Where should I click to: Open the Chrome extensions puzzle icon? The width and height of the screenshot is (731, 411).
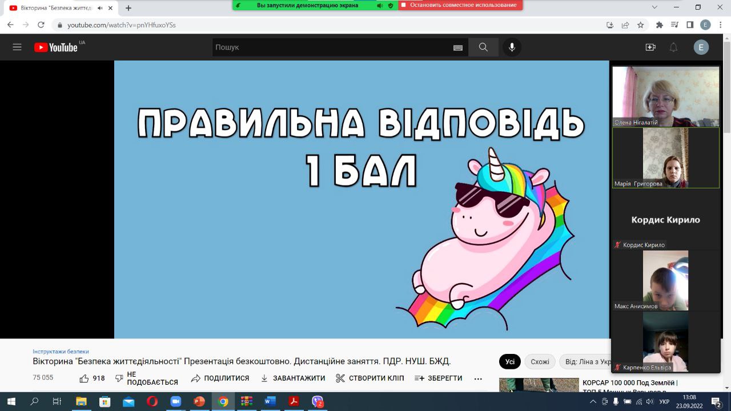click(x=660, y=25)
